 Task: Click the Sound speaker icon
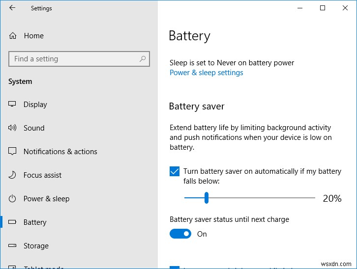coord(13,128)
